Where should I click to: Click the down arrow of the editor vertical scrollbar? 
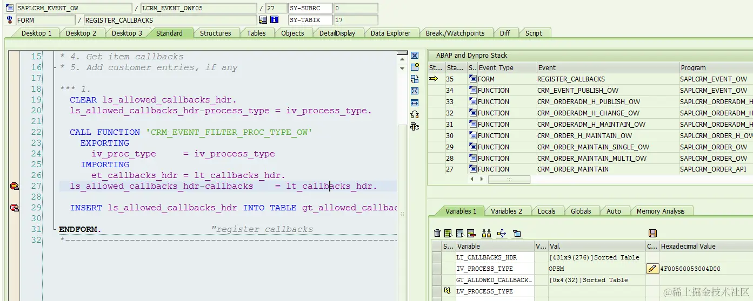tap(402, 69)
